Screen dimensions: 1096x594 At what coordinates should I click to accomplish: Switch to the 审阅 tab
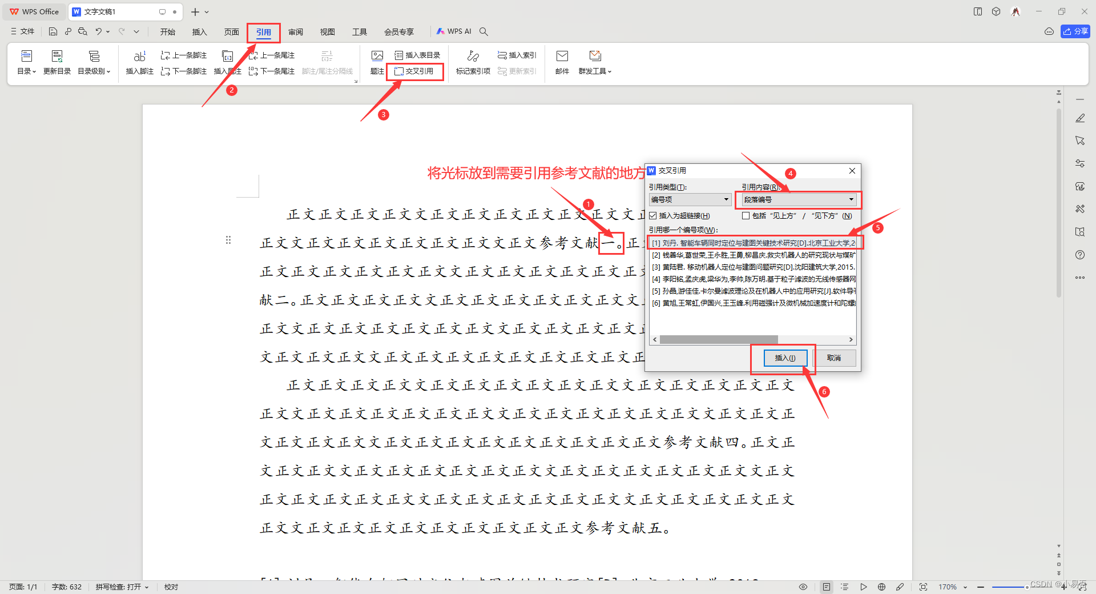tap(296, 32)
